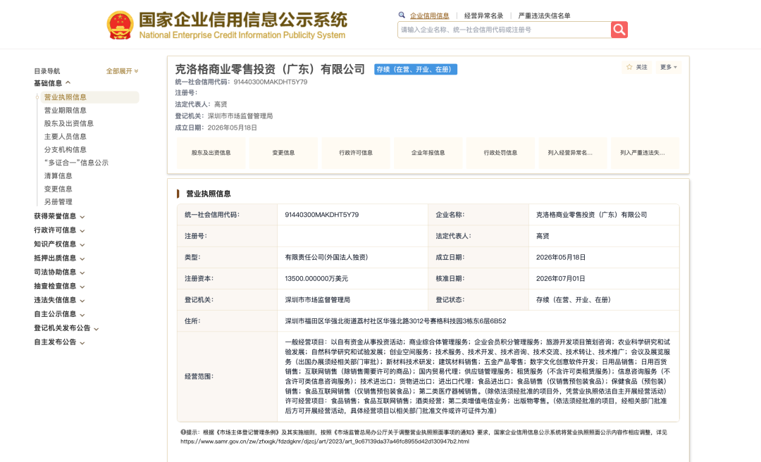Select 另册管理 in sidebar
Image resolution: width=761 pixels, height=462 pixels.
click(x=58, y=202)
